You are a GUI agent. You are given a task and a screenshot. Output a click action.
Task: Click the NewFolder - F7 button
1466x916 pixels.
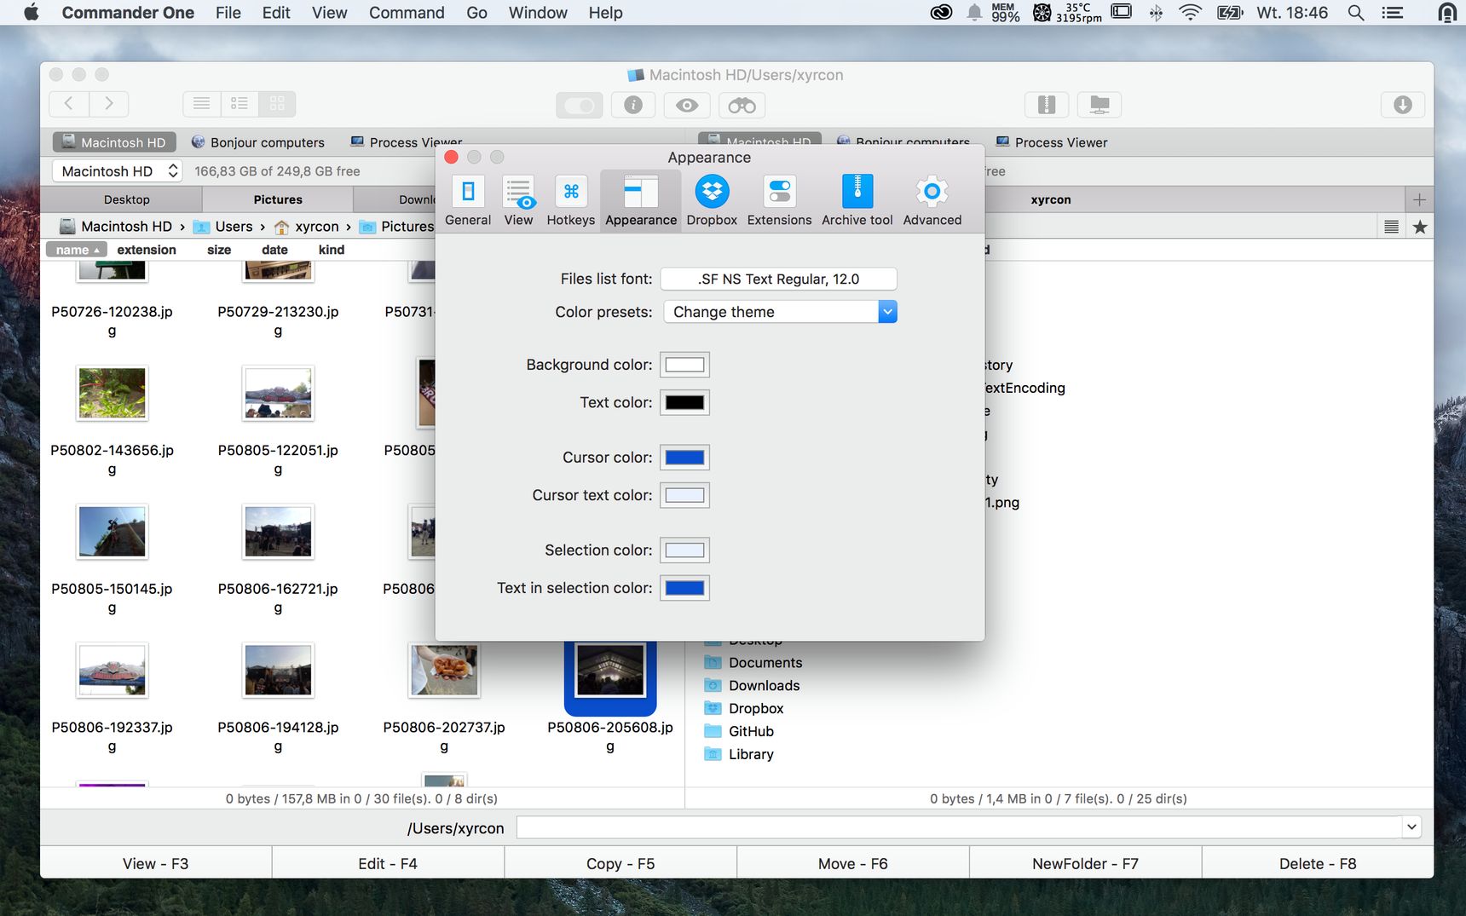pos(1085,863)
